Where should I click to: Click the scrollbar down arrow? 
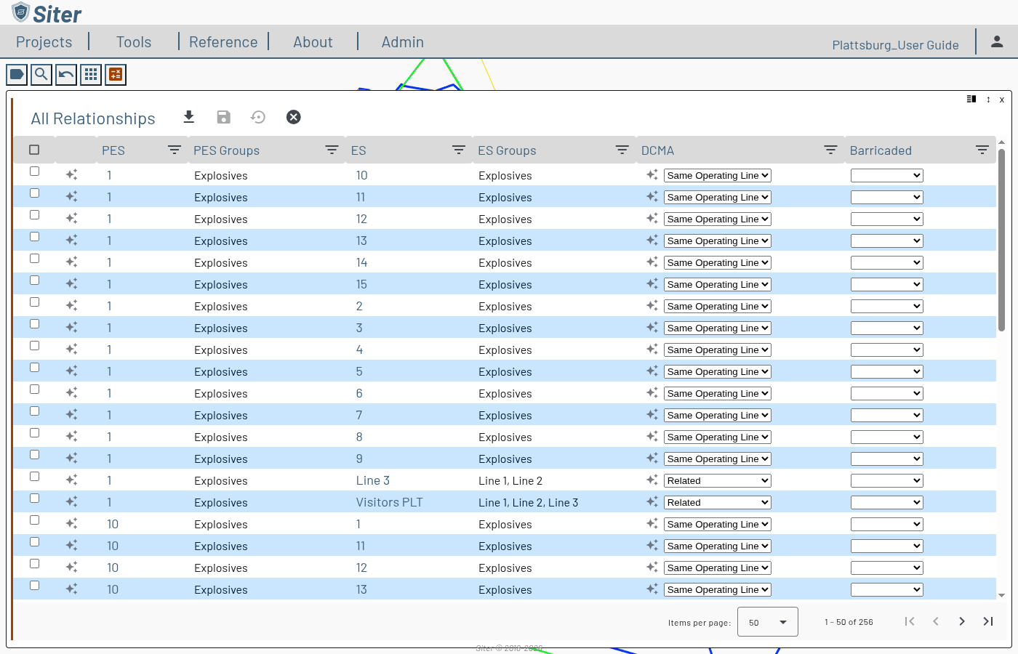point(1001,595)
